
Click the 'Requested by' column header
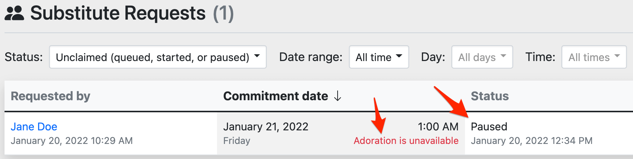[x=50, y=96]
